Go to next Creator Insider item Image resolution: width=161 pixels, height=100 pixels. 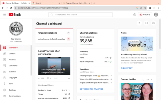[x=151, y=79]
